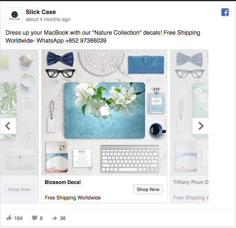This screenshot has height=228, width=236.
Task: Advance carousel with the right chevron
Action: pos(200,126)
